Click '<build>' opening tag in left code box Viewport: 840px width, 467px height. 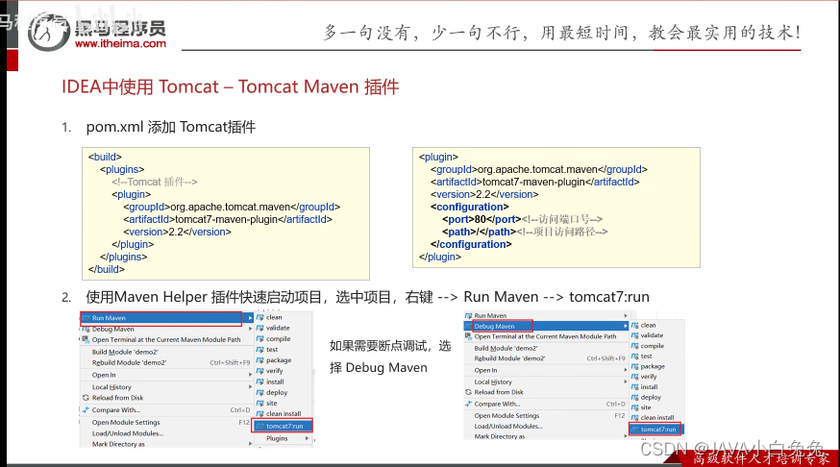click(105, 157)
